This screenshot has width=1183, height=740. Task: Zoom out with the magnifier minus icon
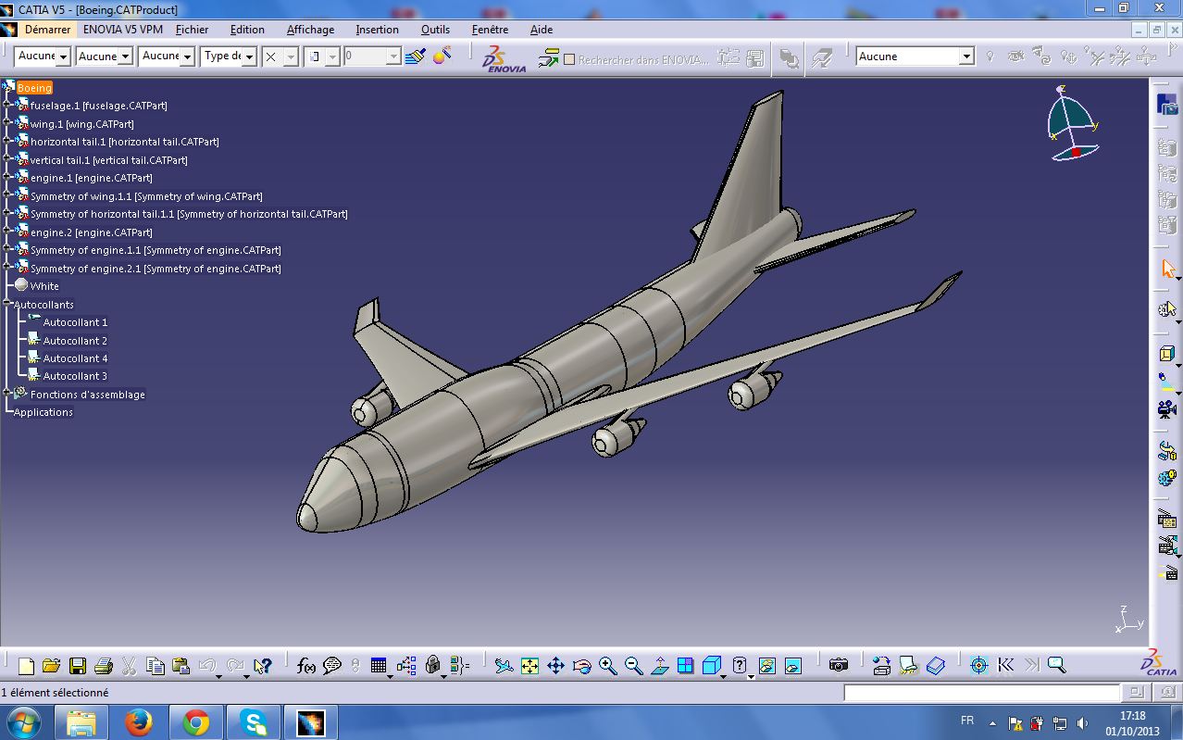pyautogui.click(x=633, y=665)
